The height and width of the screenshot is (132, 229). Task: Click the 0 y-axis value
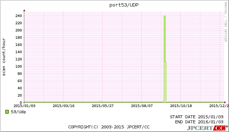click(21, 102)
